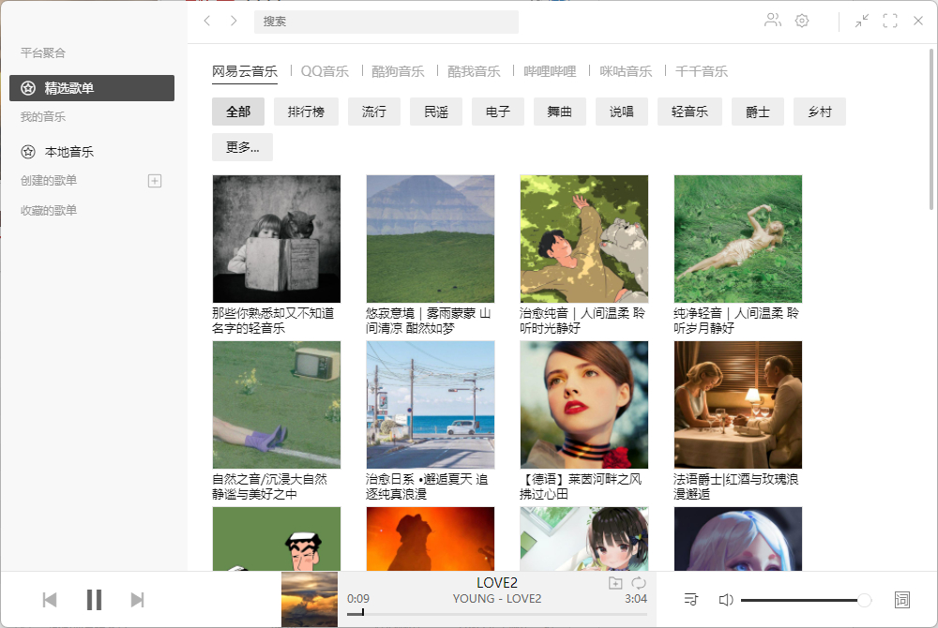The width and height of the screenshot is (938, 628).
Task: Toggle the loop playback mode icon
Action: (x=638, y=583)
